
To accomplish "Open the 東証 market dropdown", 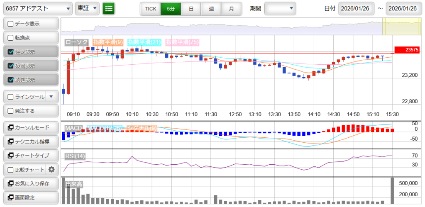I will tap(88, 8).
